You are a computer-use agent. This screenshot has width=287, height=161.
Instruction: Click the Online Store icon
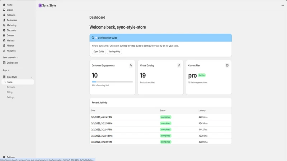(4, 63)
